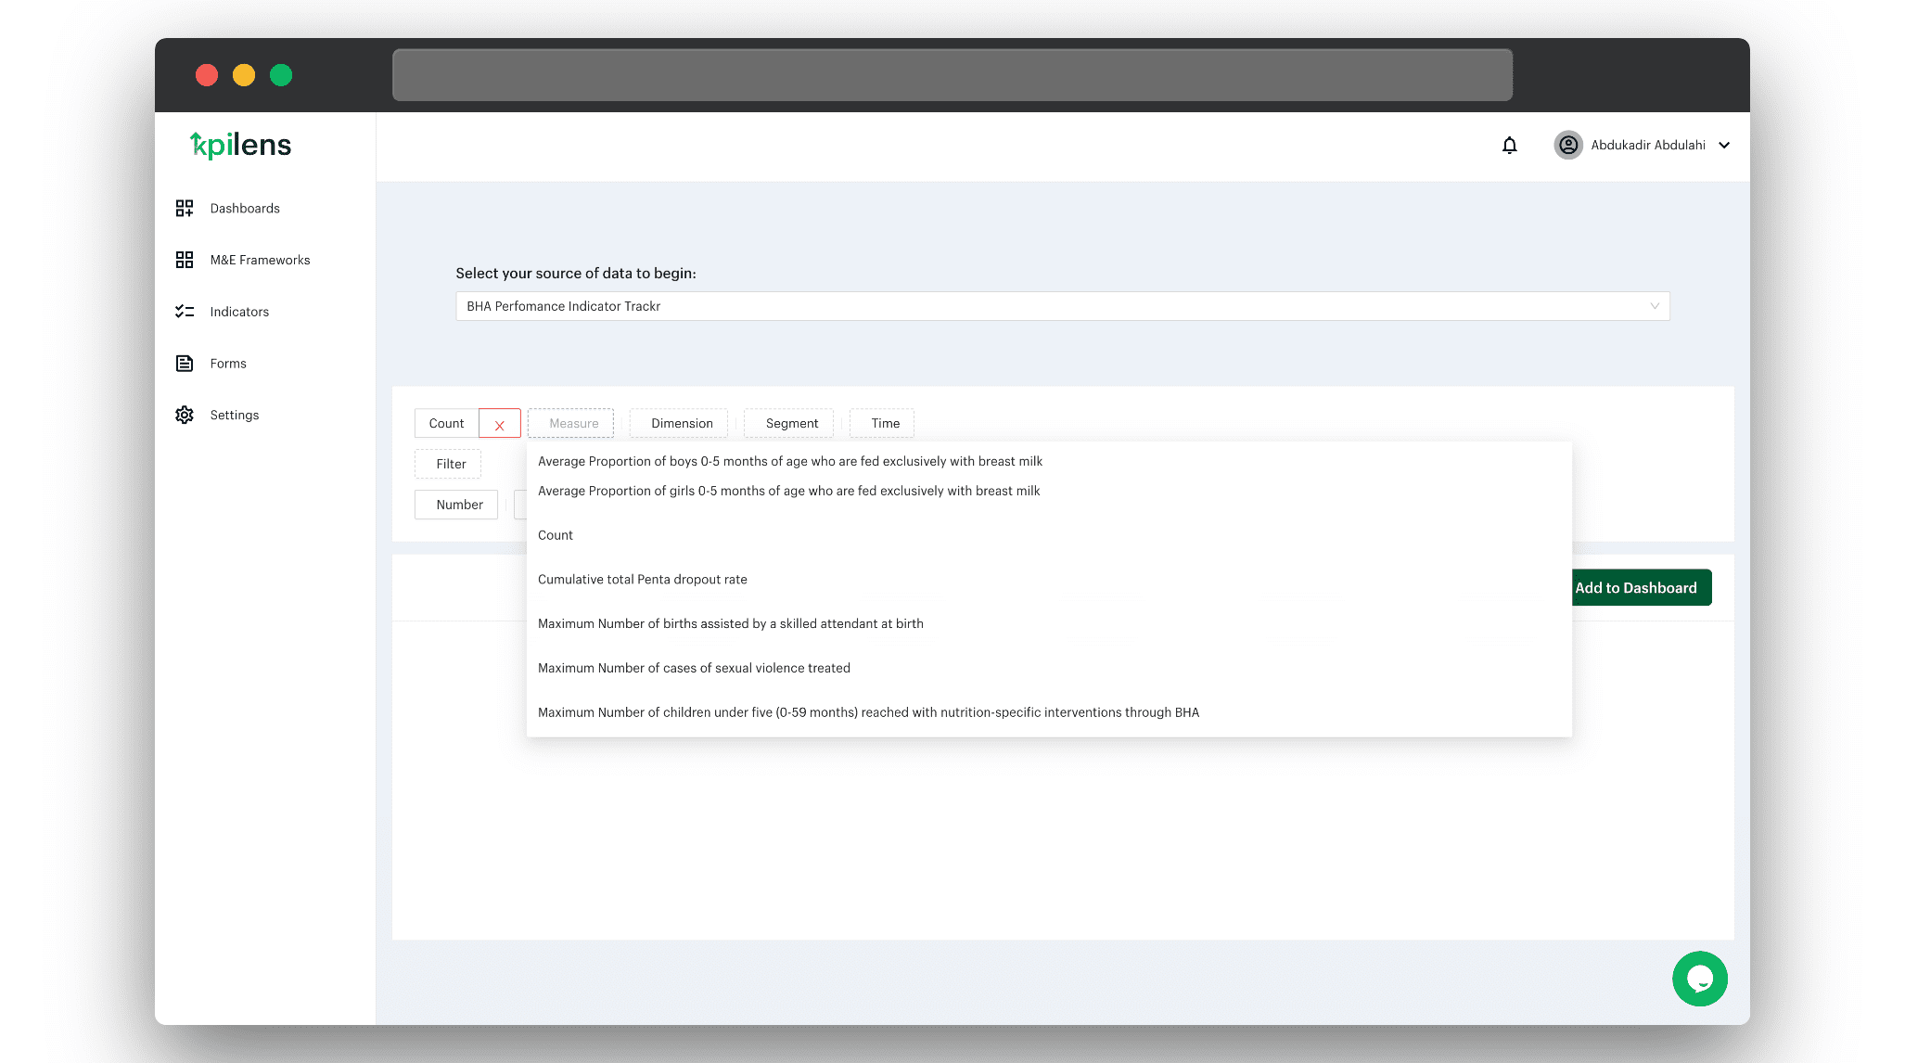Open the green chat bubble widget
This screenshot has height=1063, width=1905.
pos(1699,979)
